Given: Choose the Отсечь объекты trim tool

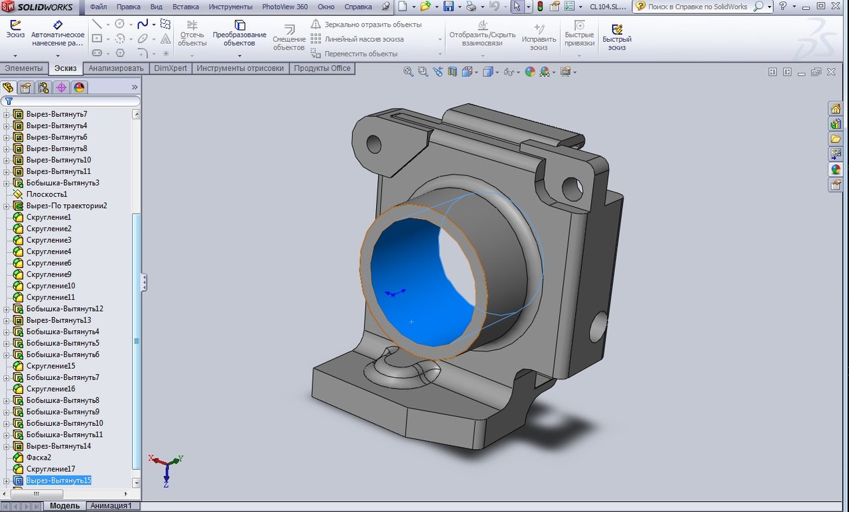Looking at the screenshot, I should (x=192, y=33).
